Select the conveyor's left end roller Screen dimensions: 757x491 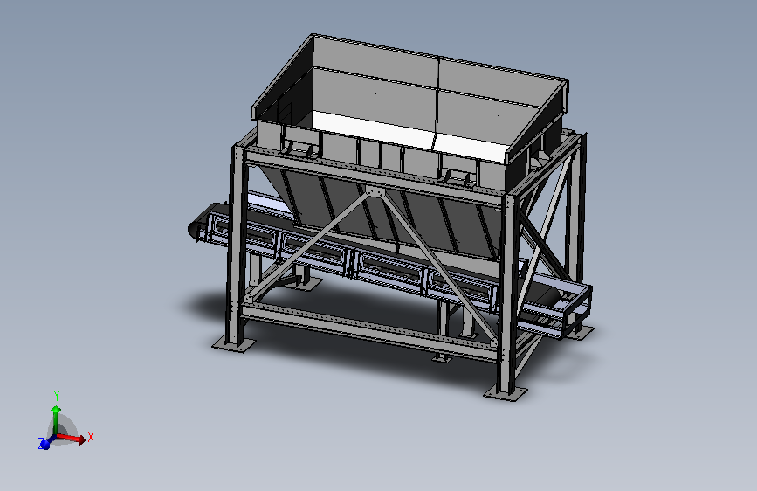pos(195,230)
